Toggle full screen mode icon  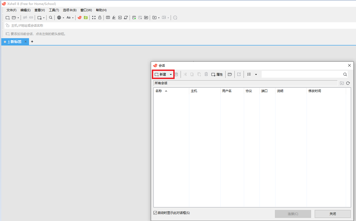[94, 18]
